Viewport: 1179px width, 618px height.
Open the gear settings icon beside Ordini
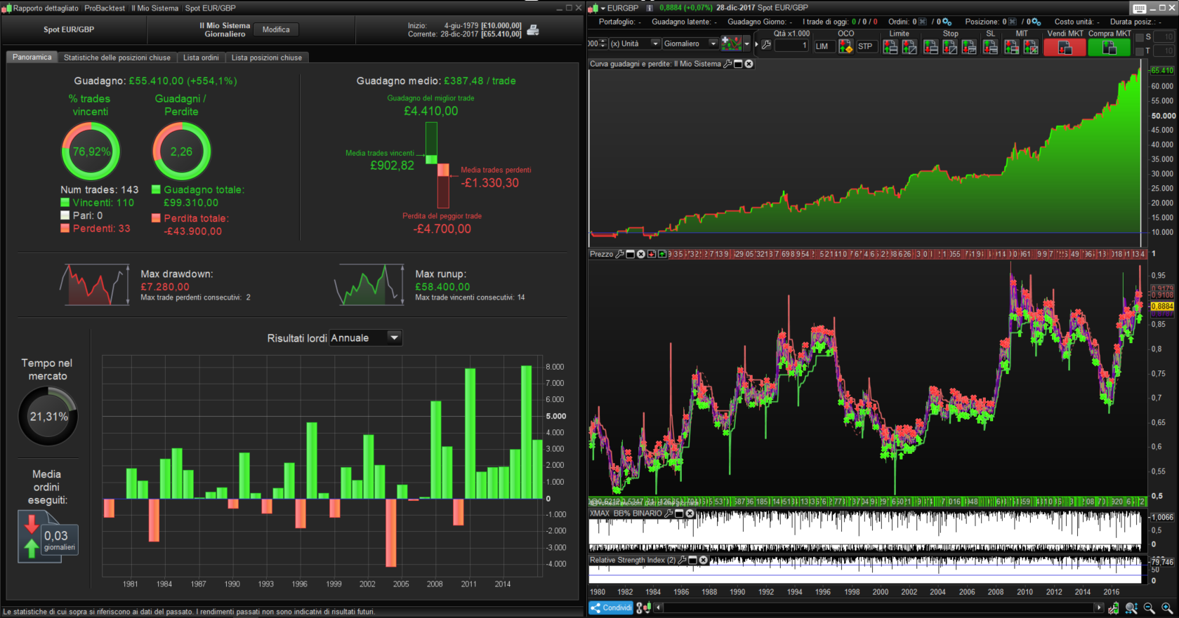coord(946,22)
